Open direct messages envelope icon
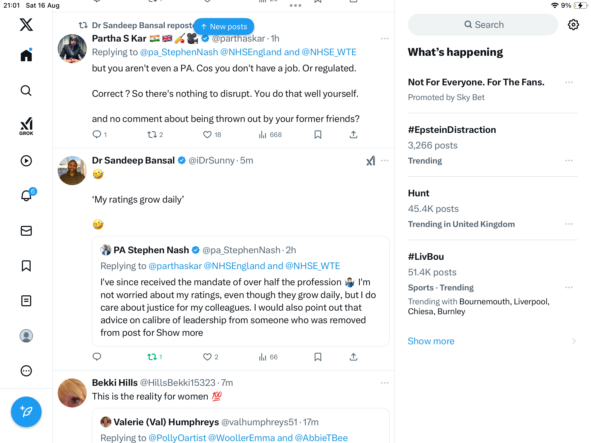Viewport: 591px width, 443px height. [x=26, y=231]
